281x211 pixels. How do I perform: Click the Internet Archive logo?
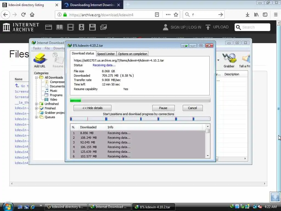tap(21, 27)
